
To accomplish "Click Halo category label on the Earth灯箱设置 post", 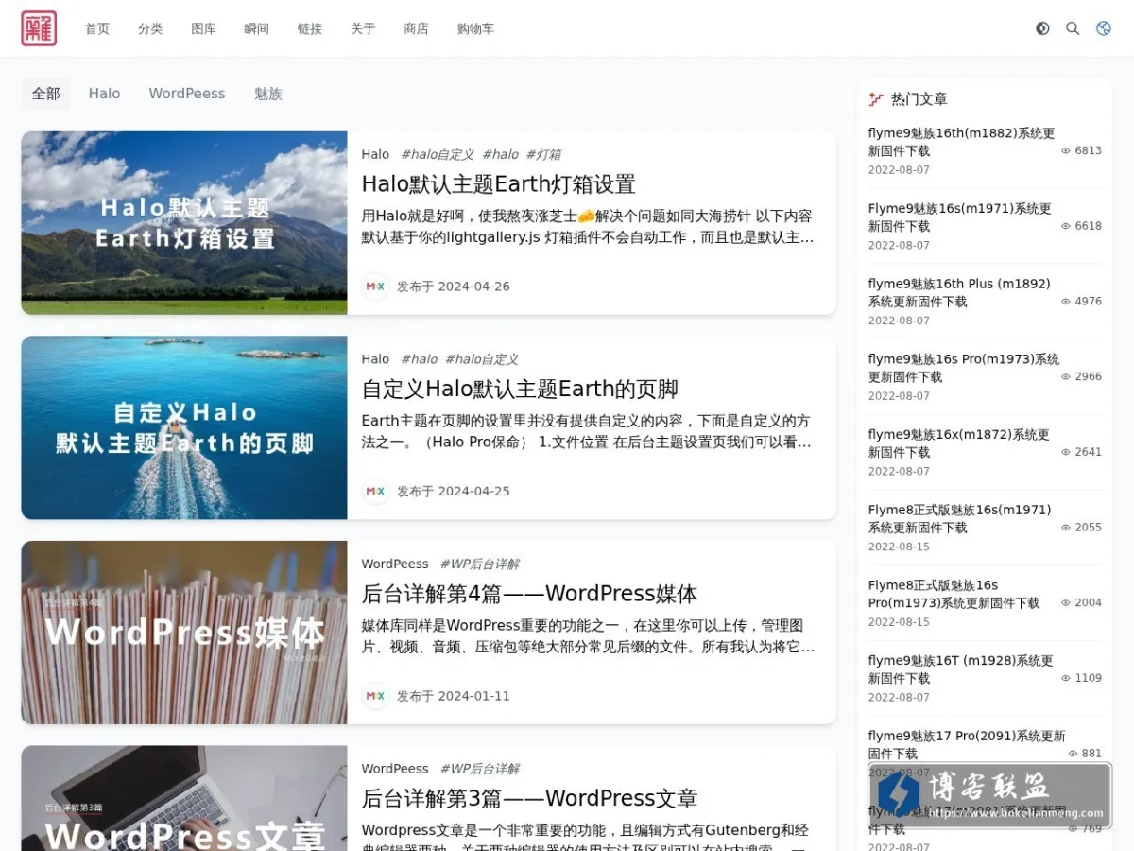I will [375, 154].
